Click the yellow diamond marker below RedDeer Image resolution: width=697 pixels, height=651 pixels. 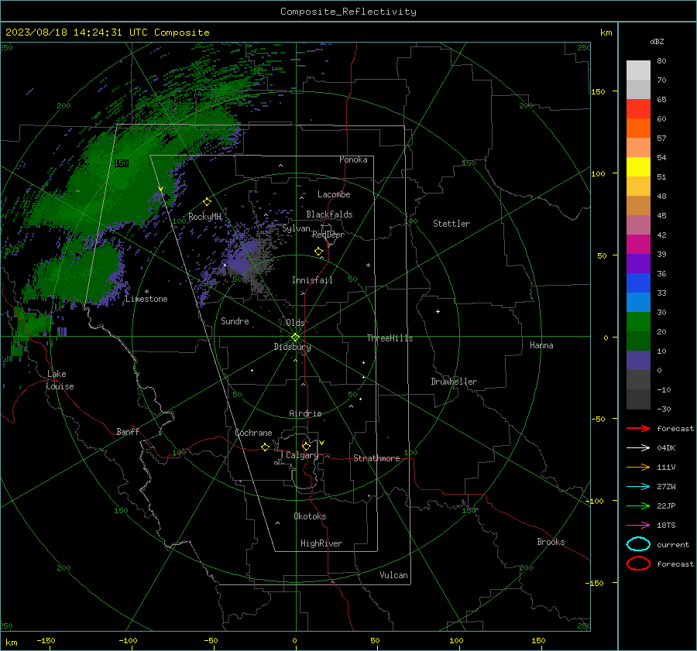click(x=319, y=252)
